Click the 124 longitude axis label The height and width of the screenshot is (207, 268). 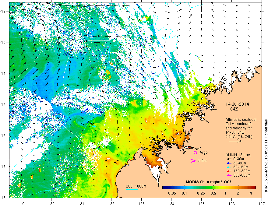(171, 204)
